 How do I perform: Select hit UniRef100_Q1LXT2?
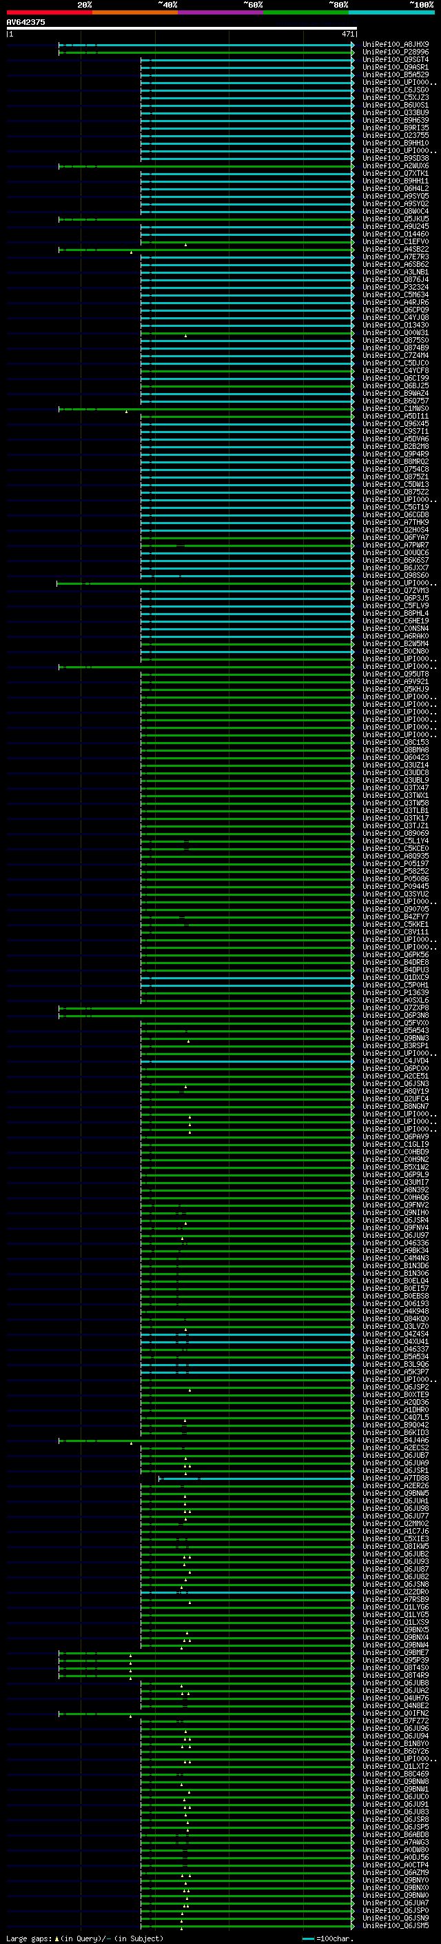point(396,1766)
